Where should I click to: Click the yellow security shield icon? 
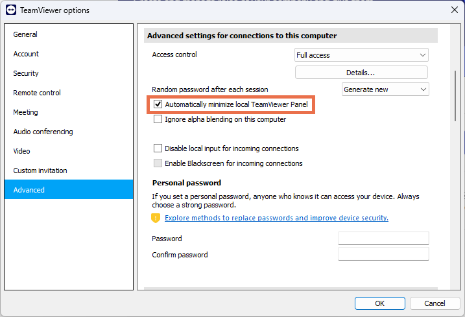coord(156,218)
